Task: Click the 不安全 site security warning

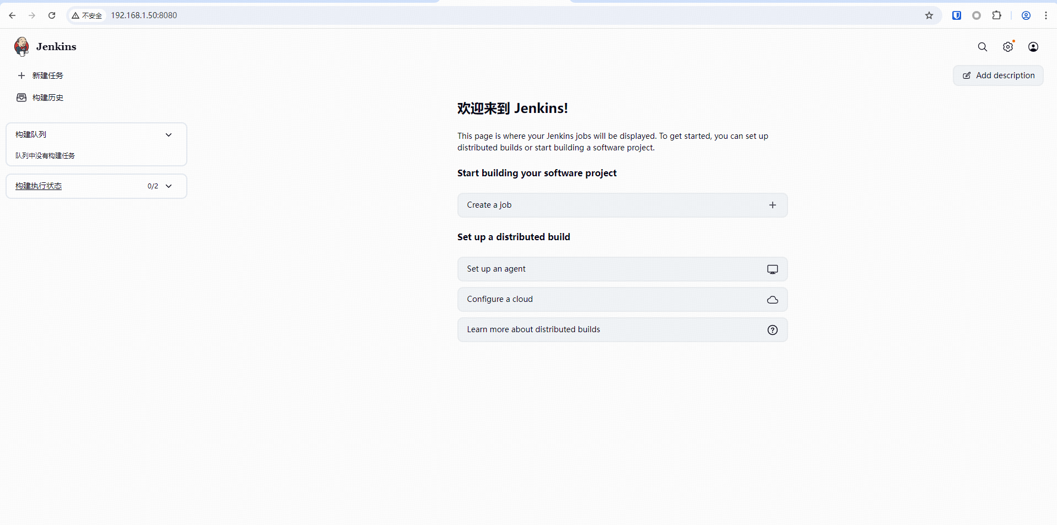Action: 87,15
